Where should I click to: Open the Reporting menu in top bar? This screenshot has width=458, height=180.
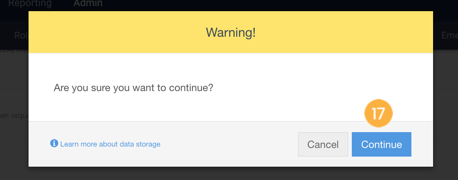pyautogui.click(x=30, y=4)
